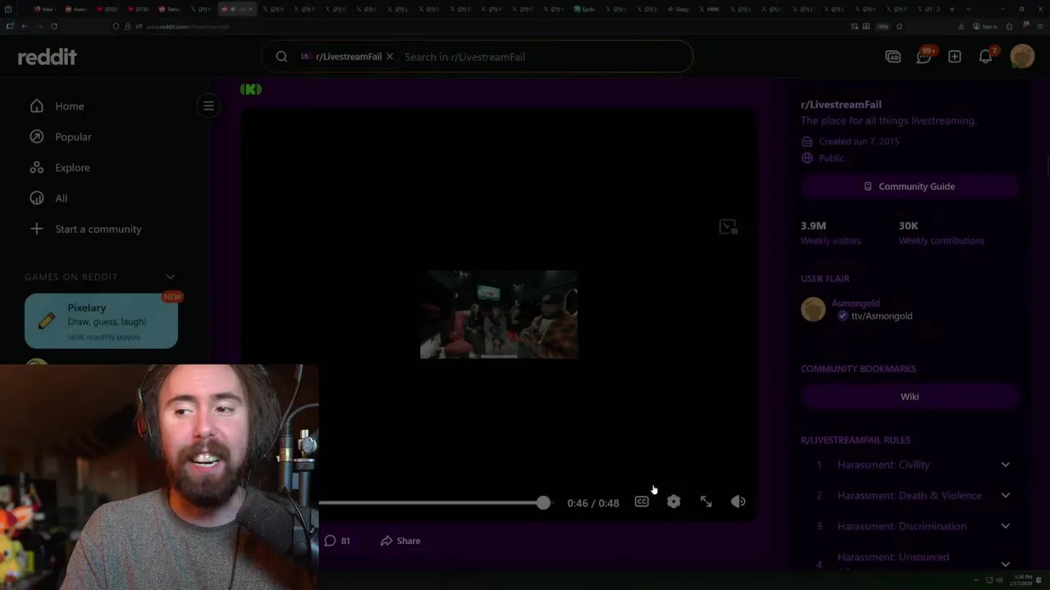
Task: Open the browser extensions icon
Action: tap(1009, 26)
